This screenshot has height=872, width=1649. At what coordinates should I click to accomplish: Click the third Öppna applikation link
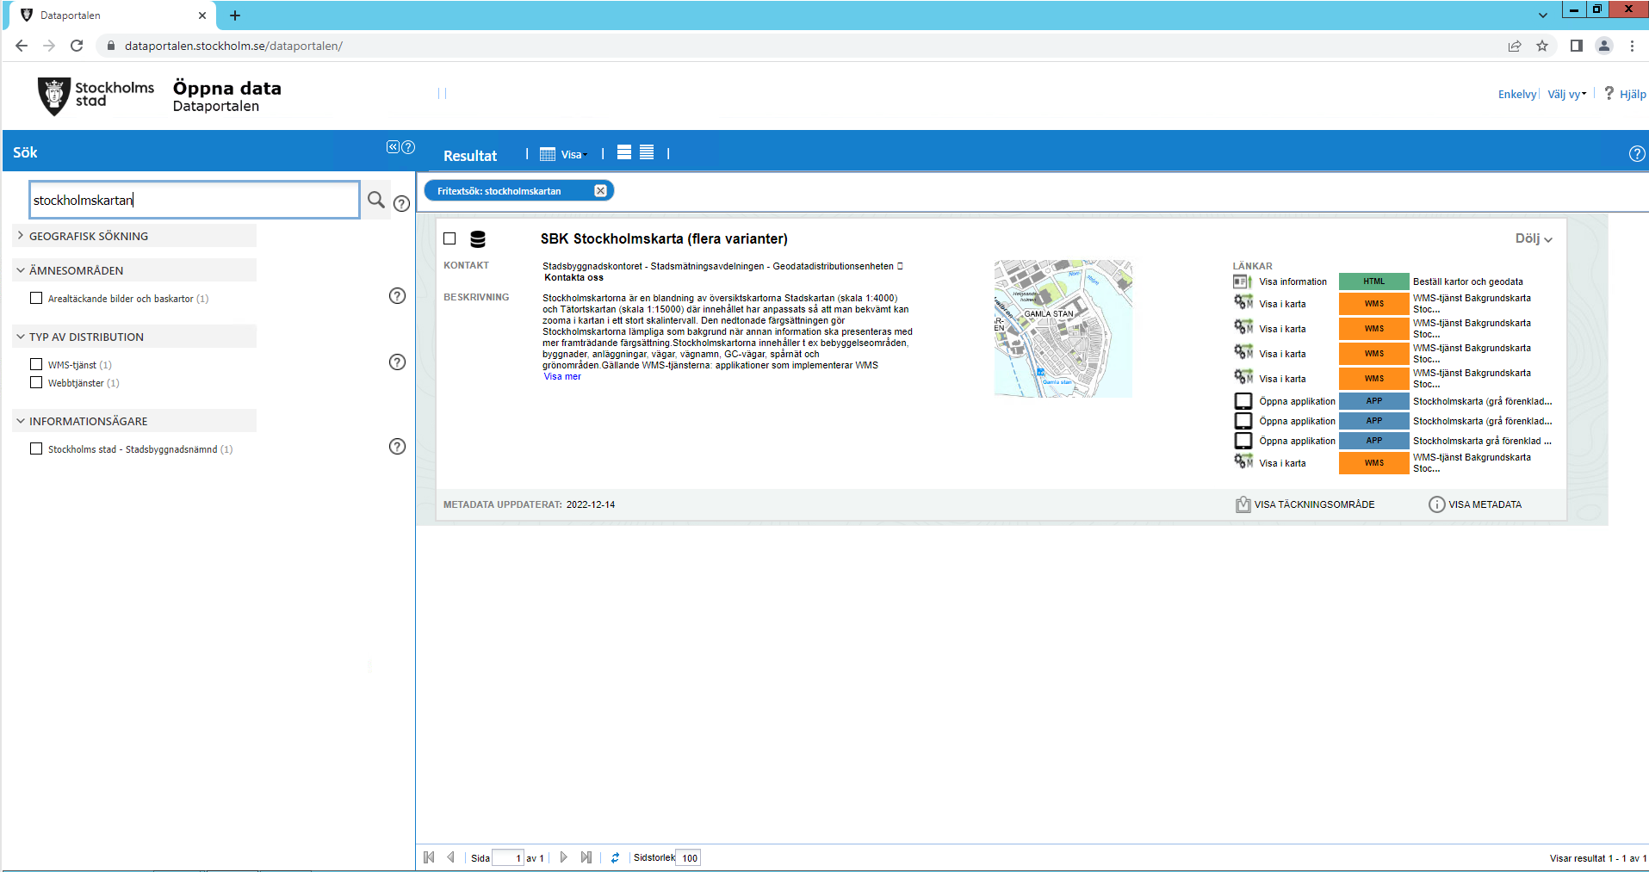tap(1297, 441)
